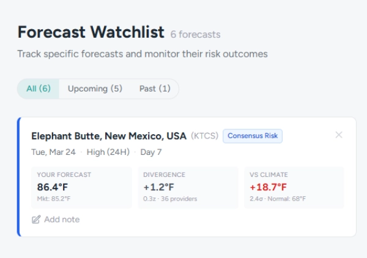
Task: Click the Consensus Risk badge
Action: tap(253, 135)
